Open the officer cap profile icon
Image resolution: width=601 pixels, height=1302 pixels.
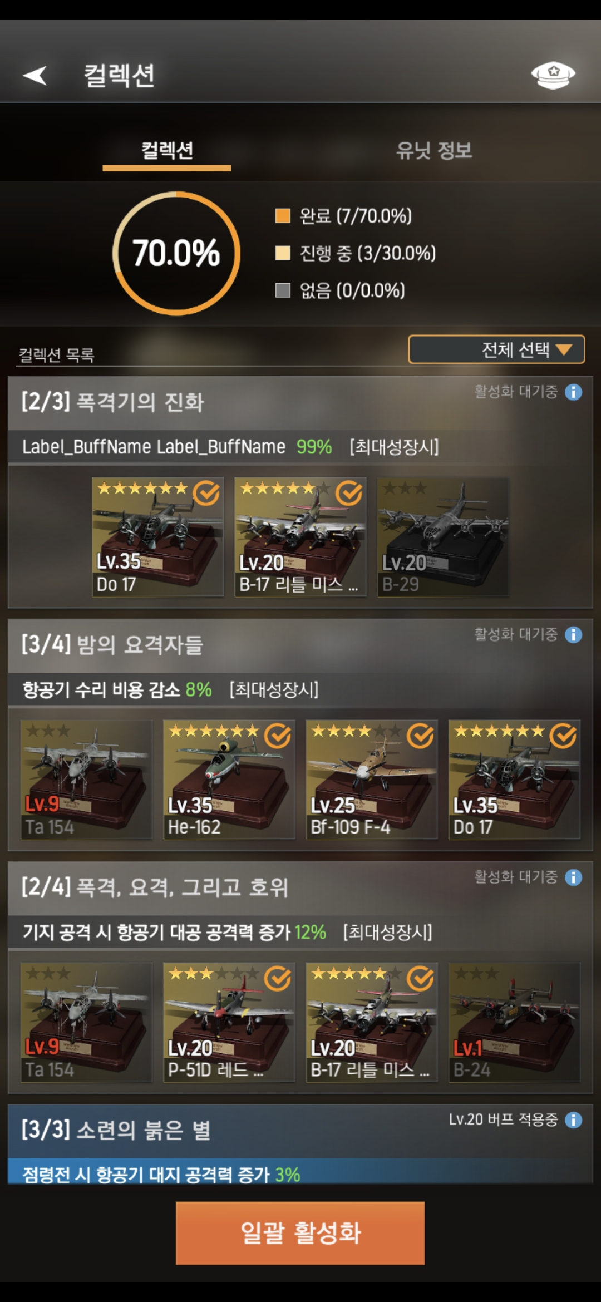[553, 75]
